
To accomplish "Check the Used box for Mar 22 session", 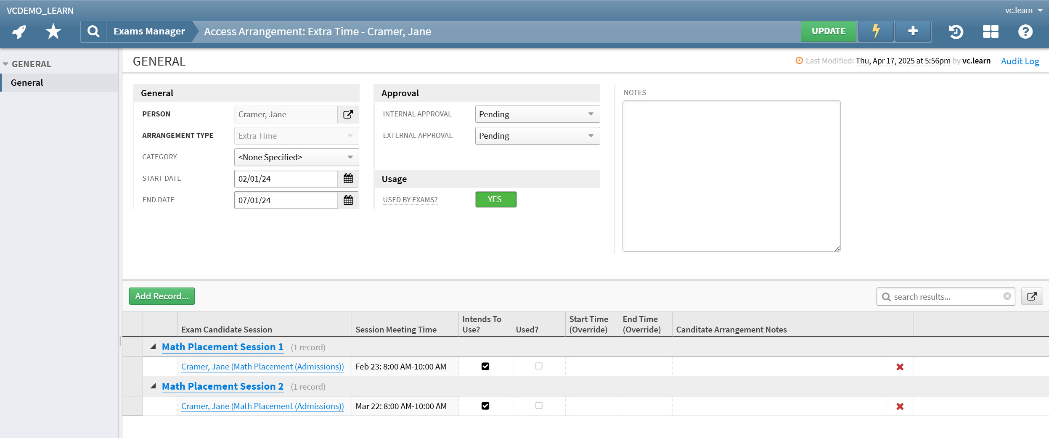I will pos(539,406).
